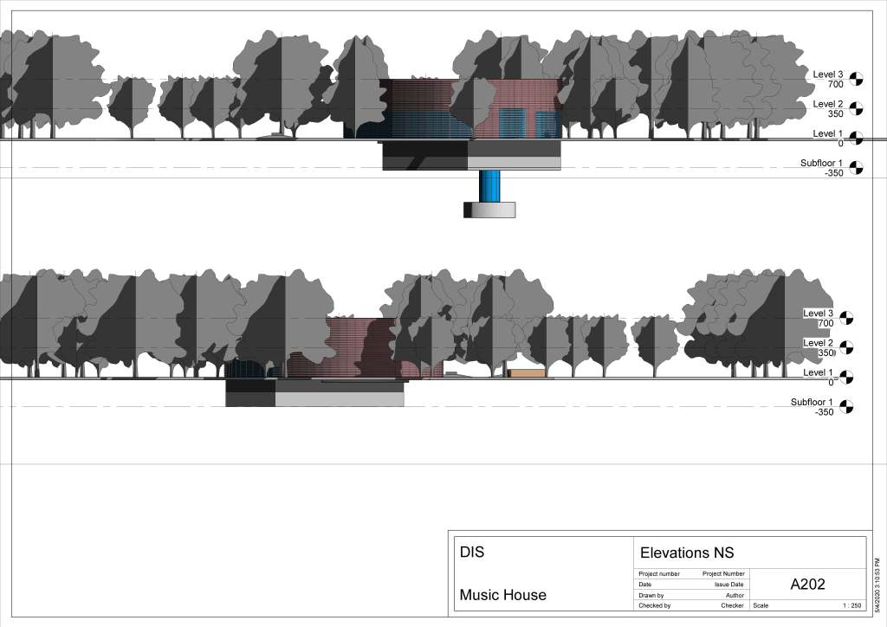Image resolution: width=887 pixels, height=627 pixels.
Task: Select the A202 sheet number
Action: click(807, 585)
